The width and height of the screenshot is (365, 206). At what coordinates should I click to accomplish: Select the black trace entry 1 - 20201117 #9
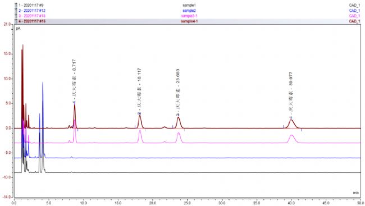click(31, 5)
